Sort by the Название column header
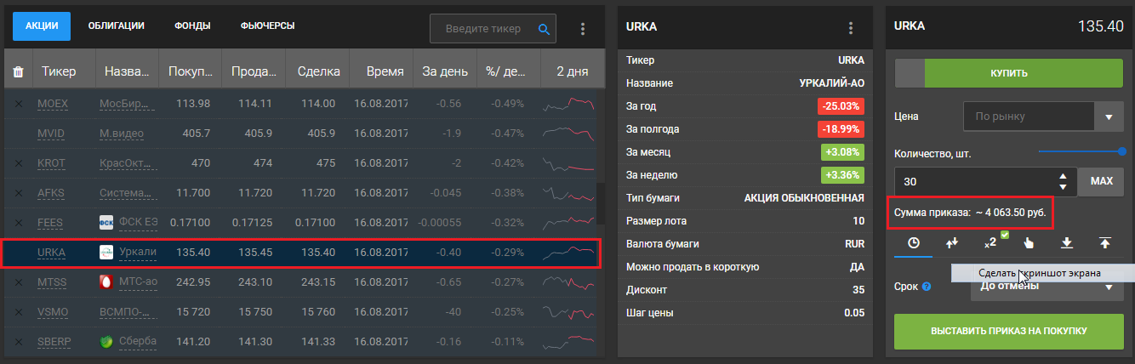This screenshot has height=364, width=1135. [x=127, y=72]
